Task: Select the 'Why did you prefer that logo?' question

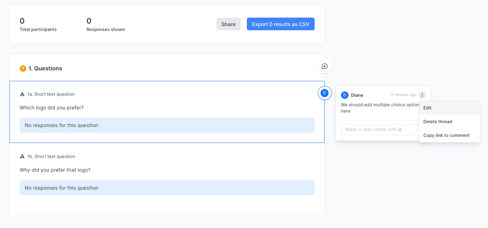Action: coord(55,170)
